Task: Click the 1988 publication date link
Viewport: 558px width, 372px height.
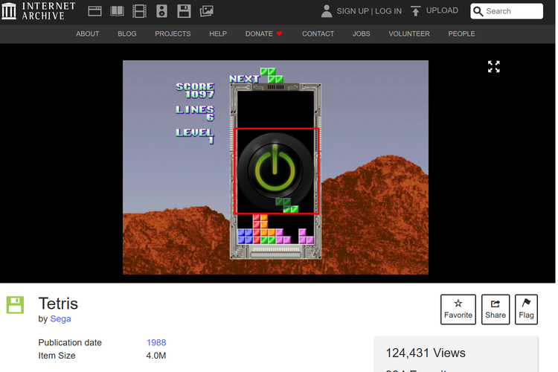Action: (x=156, y=342)
